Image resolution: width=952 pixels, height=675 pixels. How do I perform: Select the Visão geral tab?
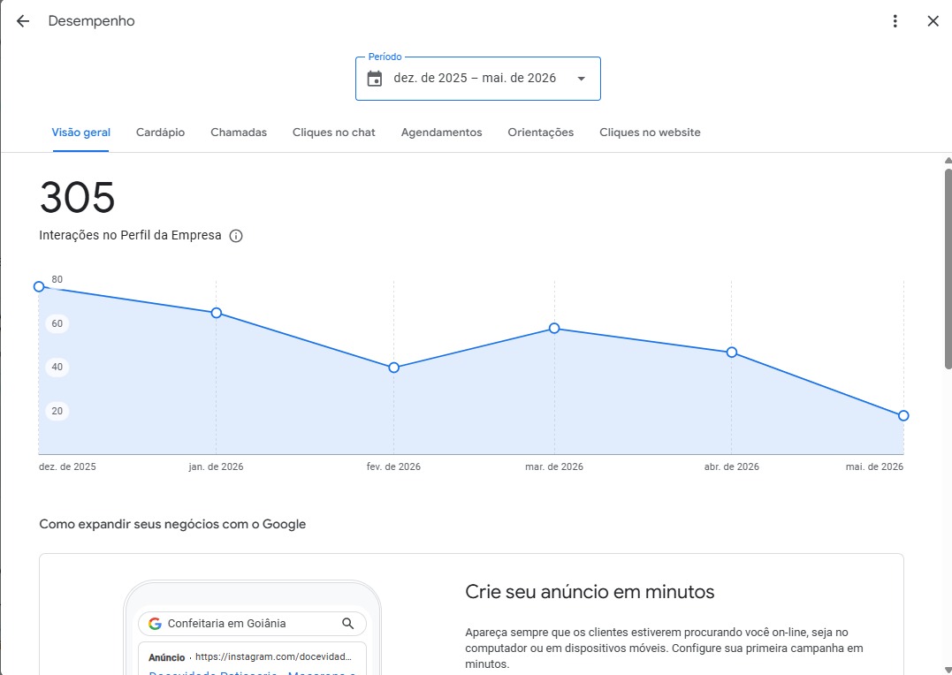click(80, 133)
